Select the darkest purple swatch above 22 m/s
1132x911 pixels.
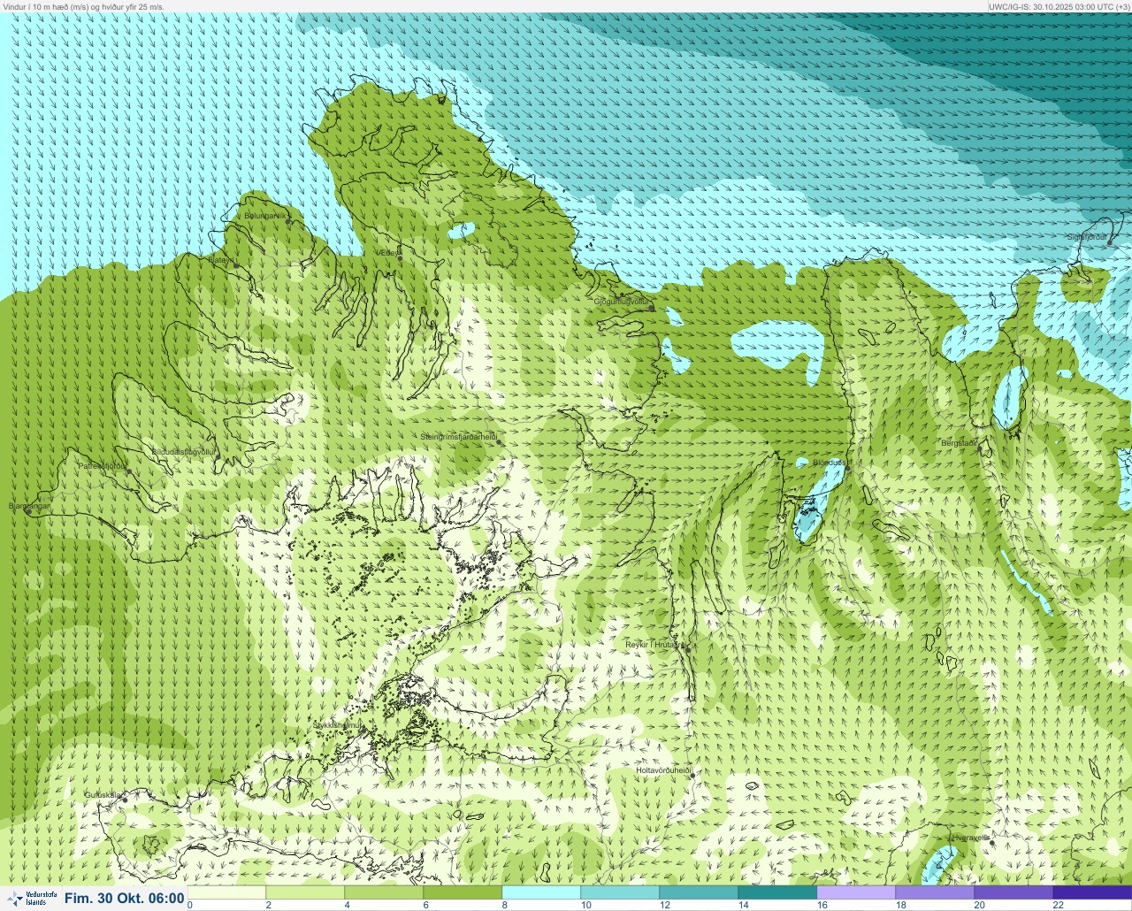(1092, 892)
